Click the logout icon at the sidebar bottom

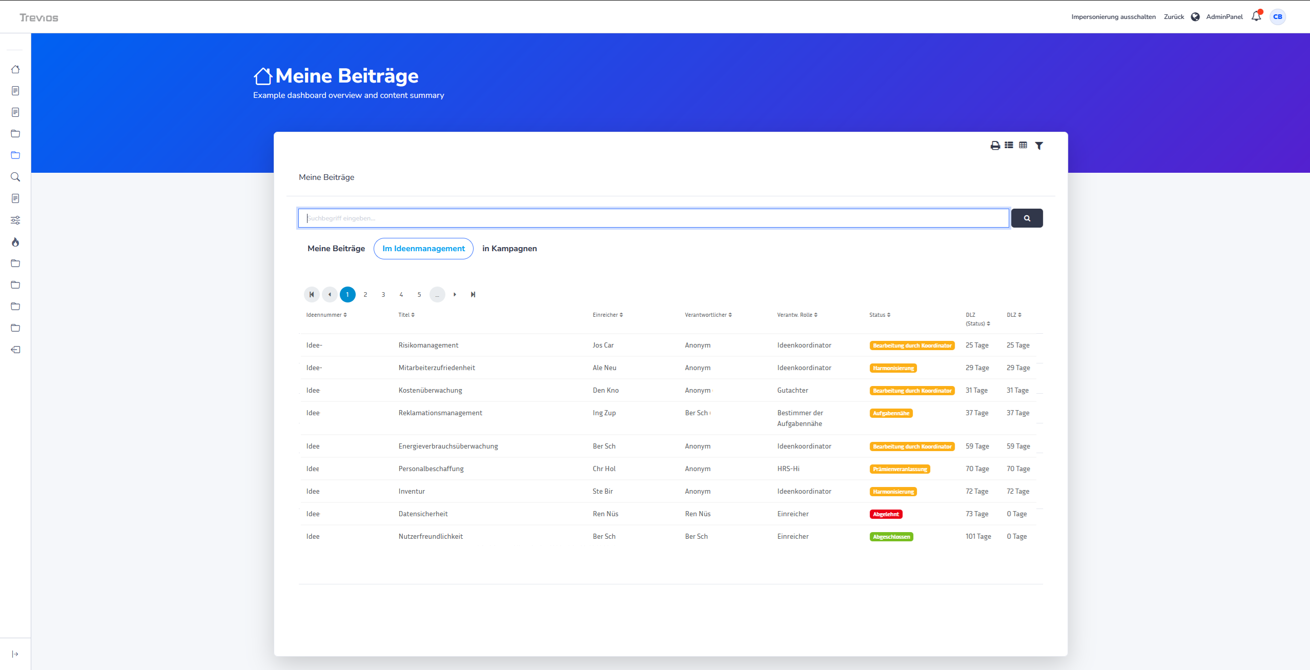tap(15, 349)
